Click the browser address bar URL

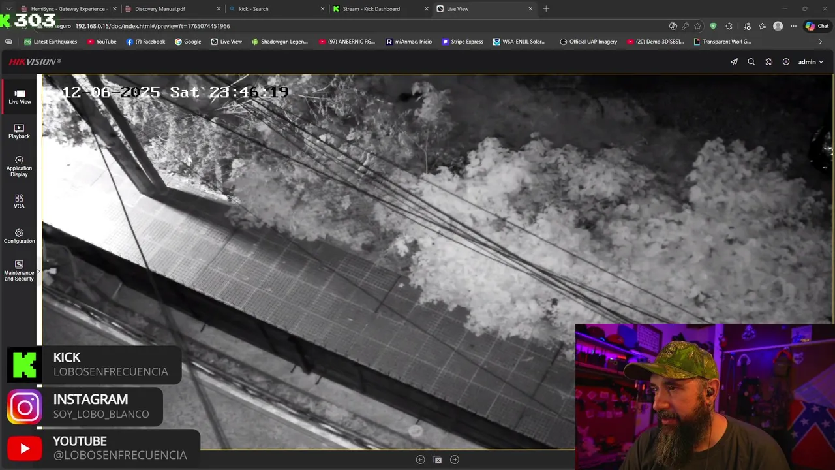(152, 26)
